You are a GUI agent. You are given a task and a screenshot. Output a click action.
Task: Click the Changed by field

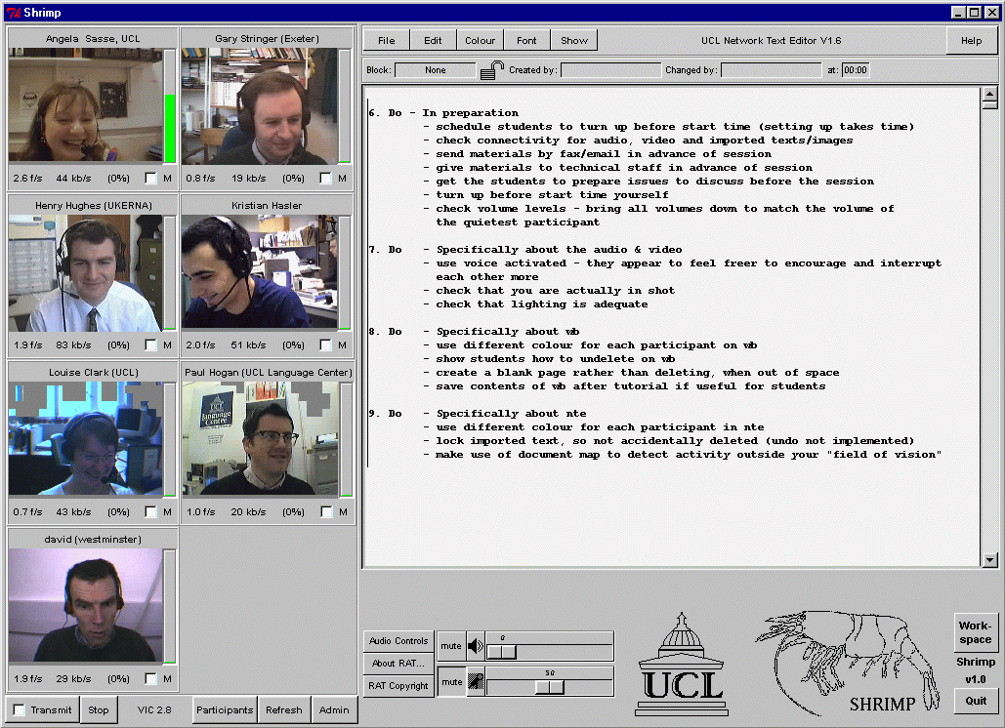point(771,70)
